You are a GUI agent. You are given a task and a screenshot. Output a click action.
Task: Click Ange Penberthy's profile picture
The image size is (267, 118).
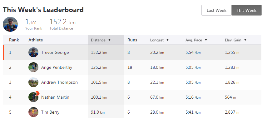pos(33,67)
